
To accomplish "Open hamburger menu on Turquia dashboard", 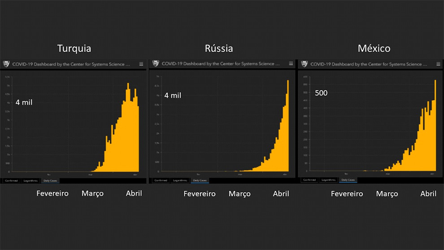I will [x=141, y=64].
